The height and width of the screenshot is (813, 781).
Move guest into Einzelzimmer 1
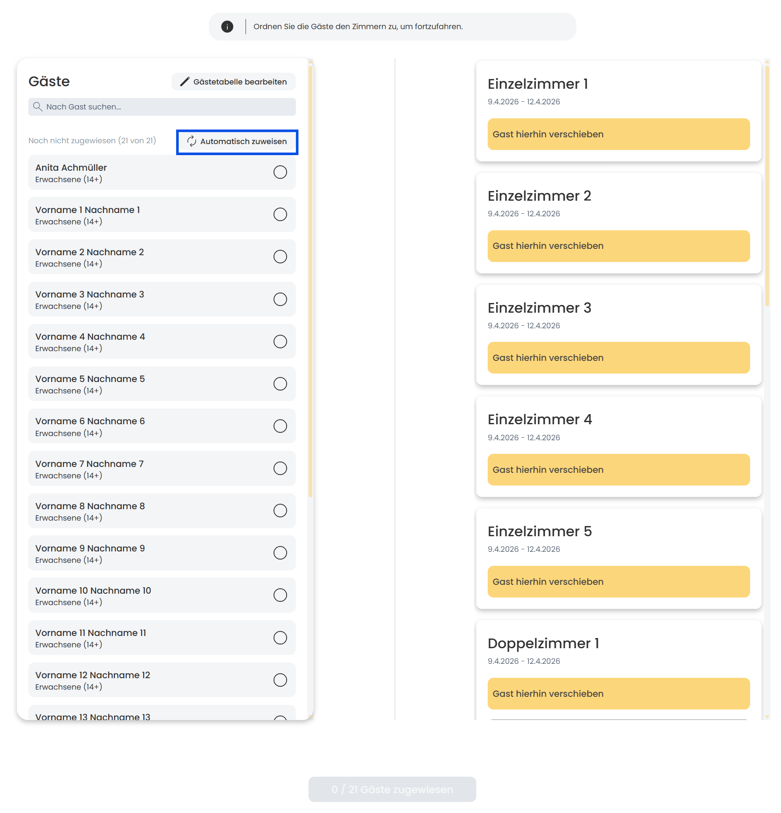point(618,134)
